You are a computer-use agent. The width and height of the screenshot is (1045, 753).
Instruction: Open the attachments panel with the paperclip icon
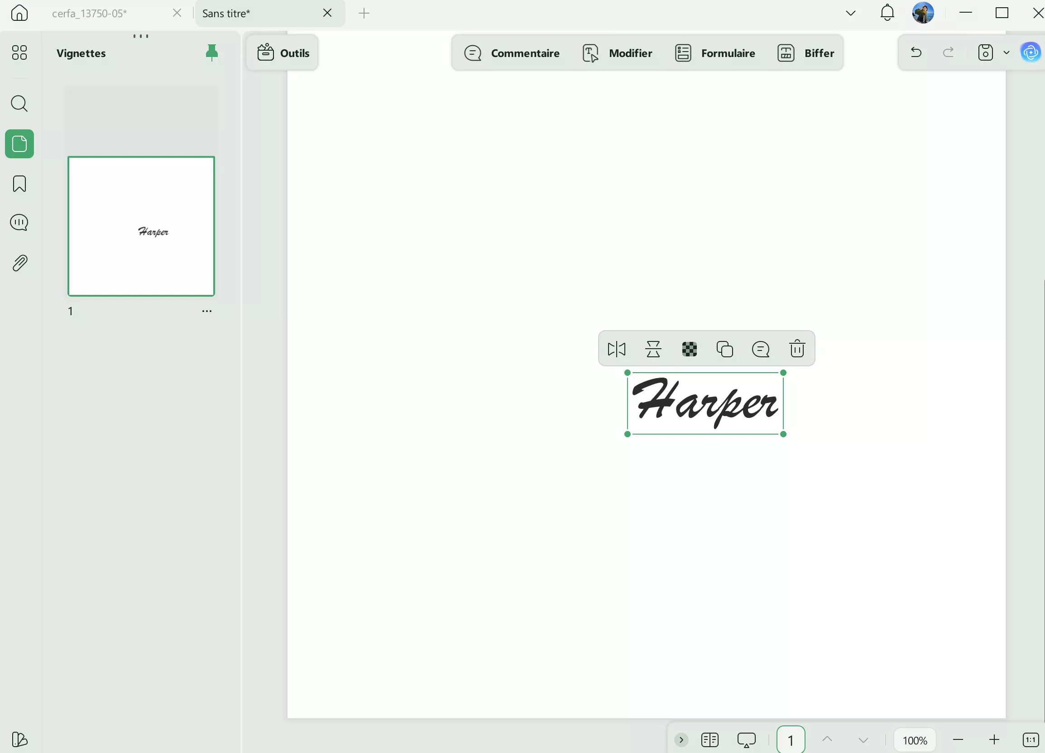coord(19,262)
